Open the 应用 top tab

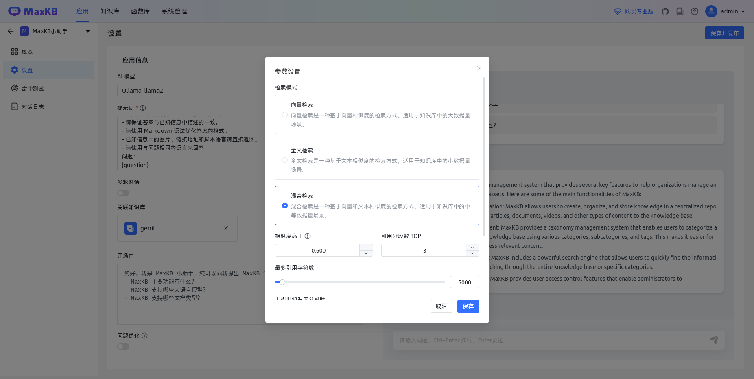[x=83, y=11]
